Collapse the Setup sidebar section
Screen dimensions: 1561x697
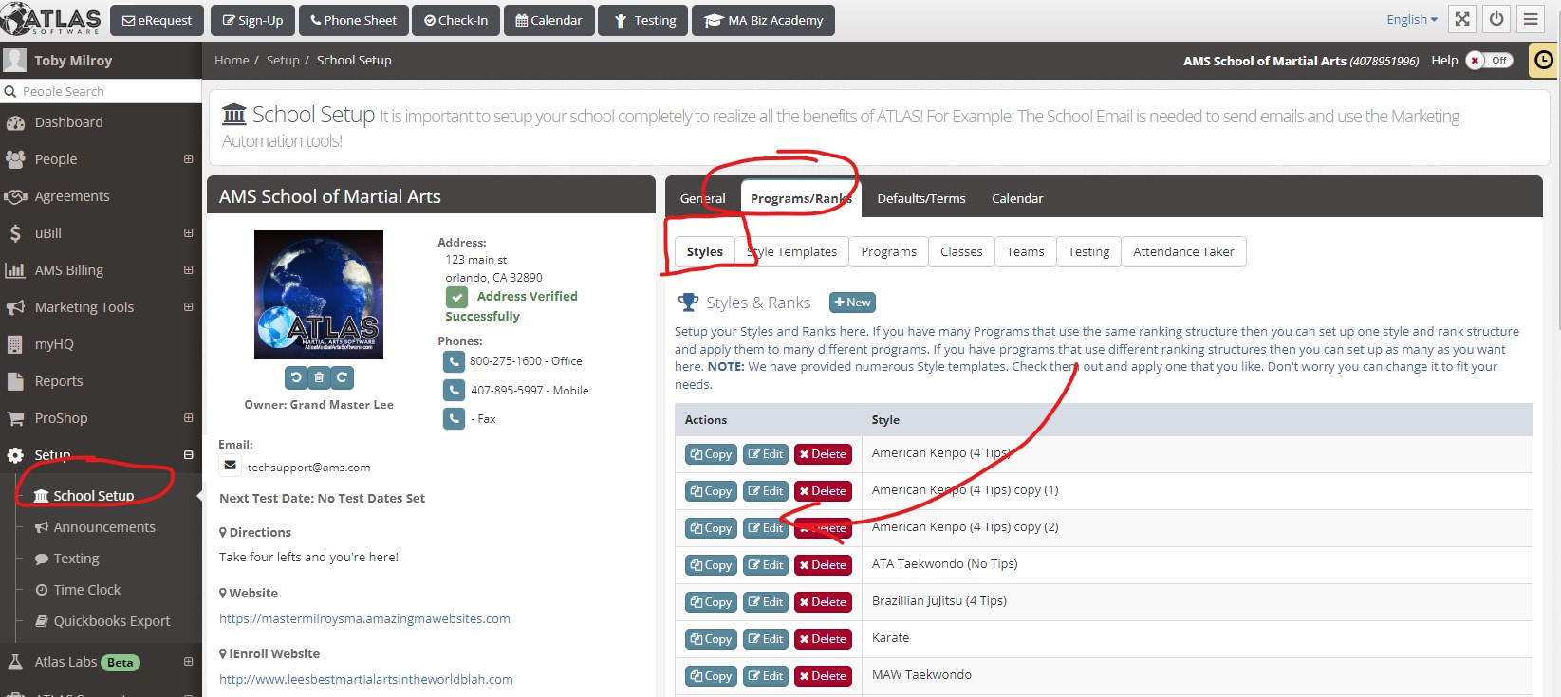coord(188,455)
